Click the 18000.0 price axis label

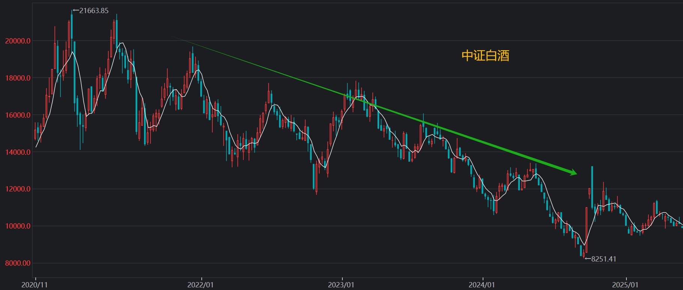(18, 78)
